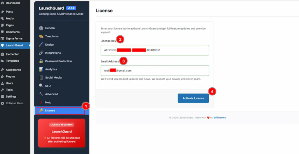Screen dimensions: 299x154
Task: Click the red question mark Help icon
Action: 41,103
